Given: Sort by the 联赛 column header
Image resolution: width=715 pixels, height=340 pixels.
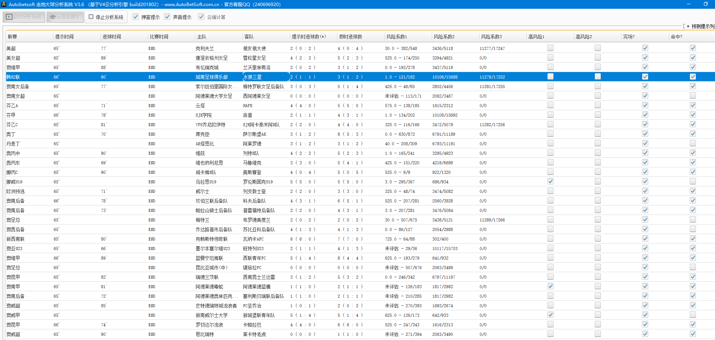Looking at the screenshot, I should pos(13,37).
